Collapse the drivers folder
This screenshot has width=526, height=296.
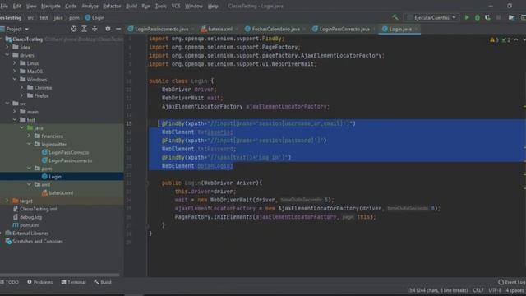[x=7, y=55]
